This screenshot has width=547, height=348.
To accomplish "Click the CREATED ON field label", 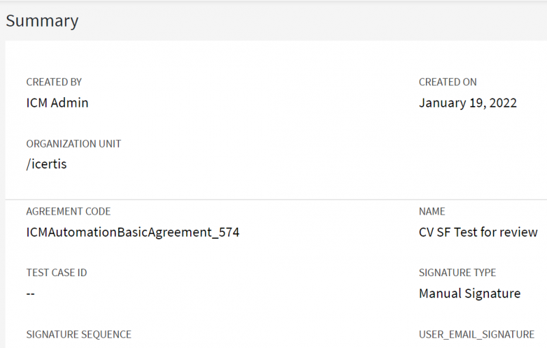I will pyautogui.click(x=448, y=82).
